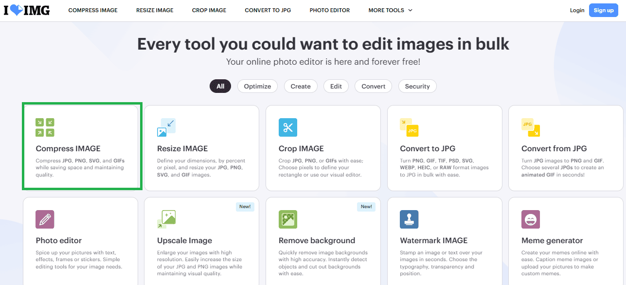This screenshot has width=626, height=285.
Task: Open the Crop IMAGE scissors icon
Action: coord(287,127)
